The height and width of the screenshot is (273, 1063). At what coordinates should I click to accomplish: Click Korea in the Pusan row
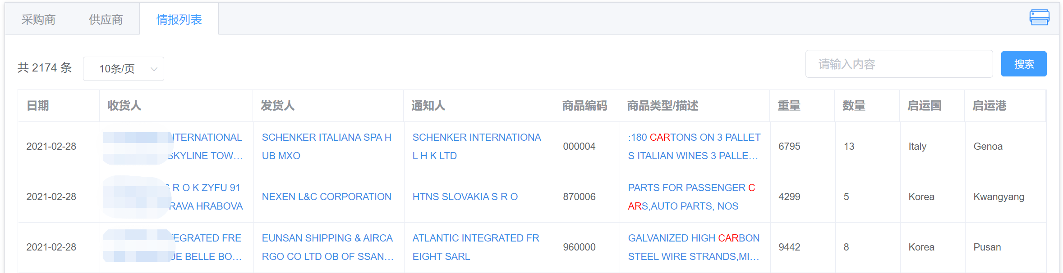pyautogui.click(x=921, y=247)
